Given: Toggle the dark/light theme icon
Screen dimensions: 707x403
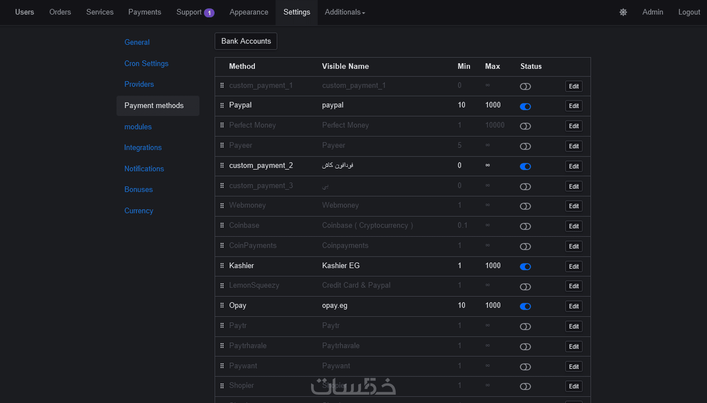Looking at the screenshot, I should click(x=623, y=12).
